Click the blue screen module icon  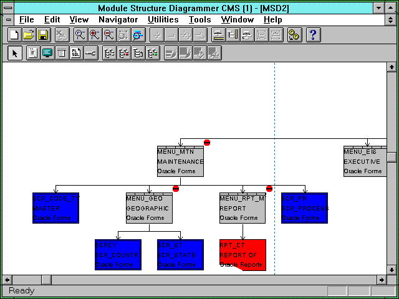[47, 53]
